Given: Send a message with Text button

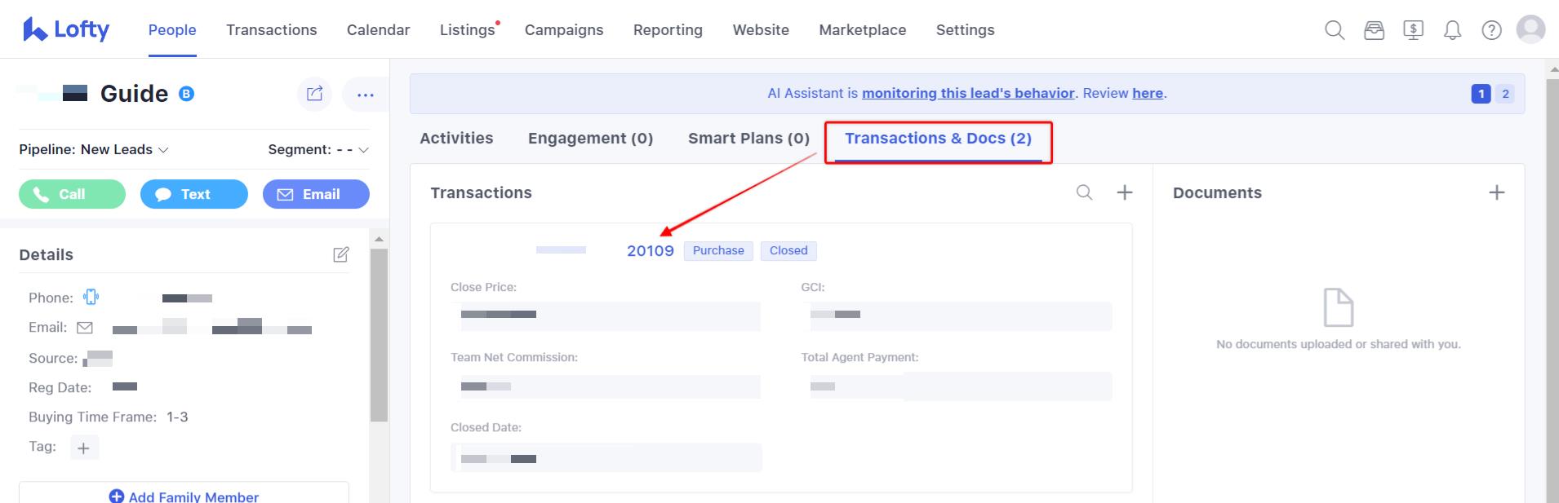Looking at the screenshot, I should [194, 194].
